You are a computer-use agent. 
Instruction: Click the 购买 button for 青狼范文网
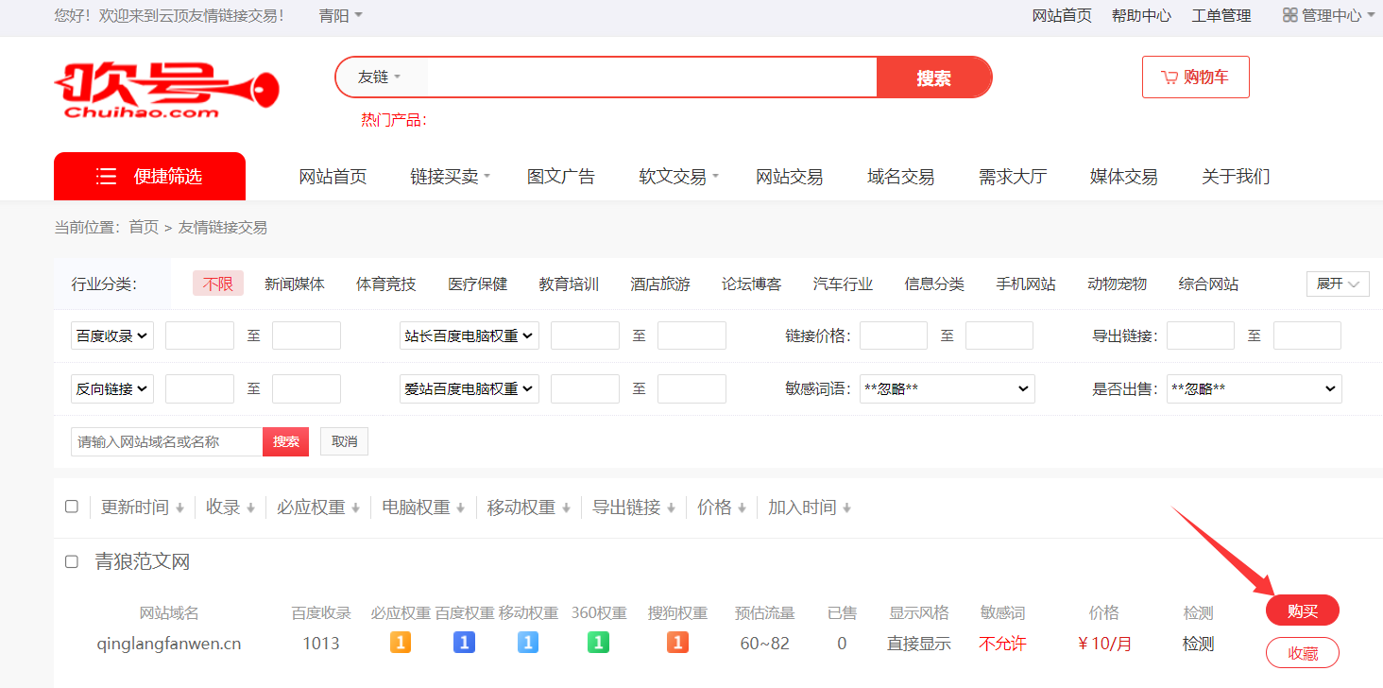(1303, 611)
